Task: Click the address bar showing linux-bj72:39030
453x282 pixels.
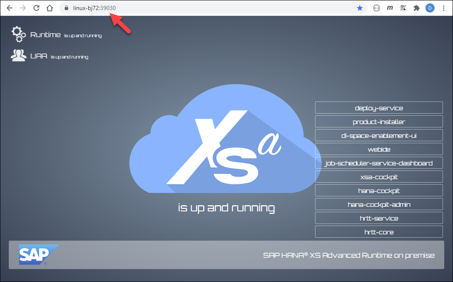Action: (x=213, y=8)
